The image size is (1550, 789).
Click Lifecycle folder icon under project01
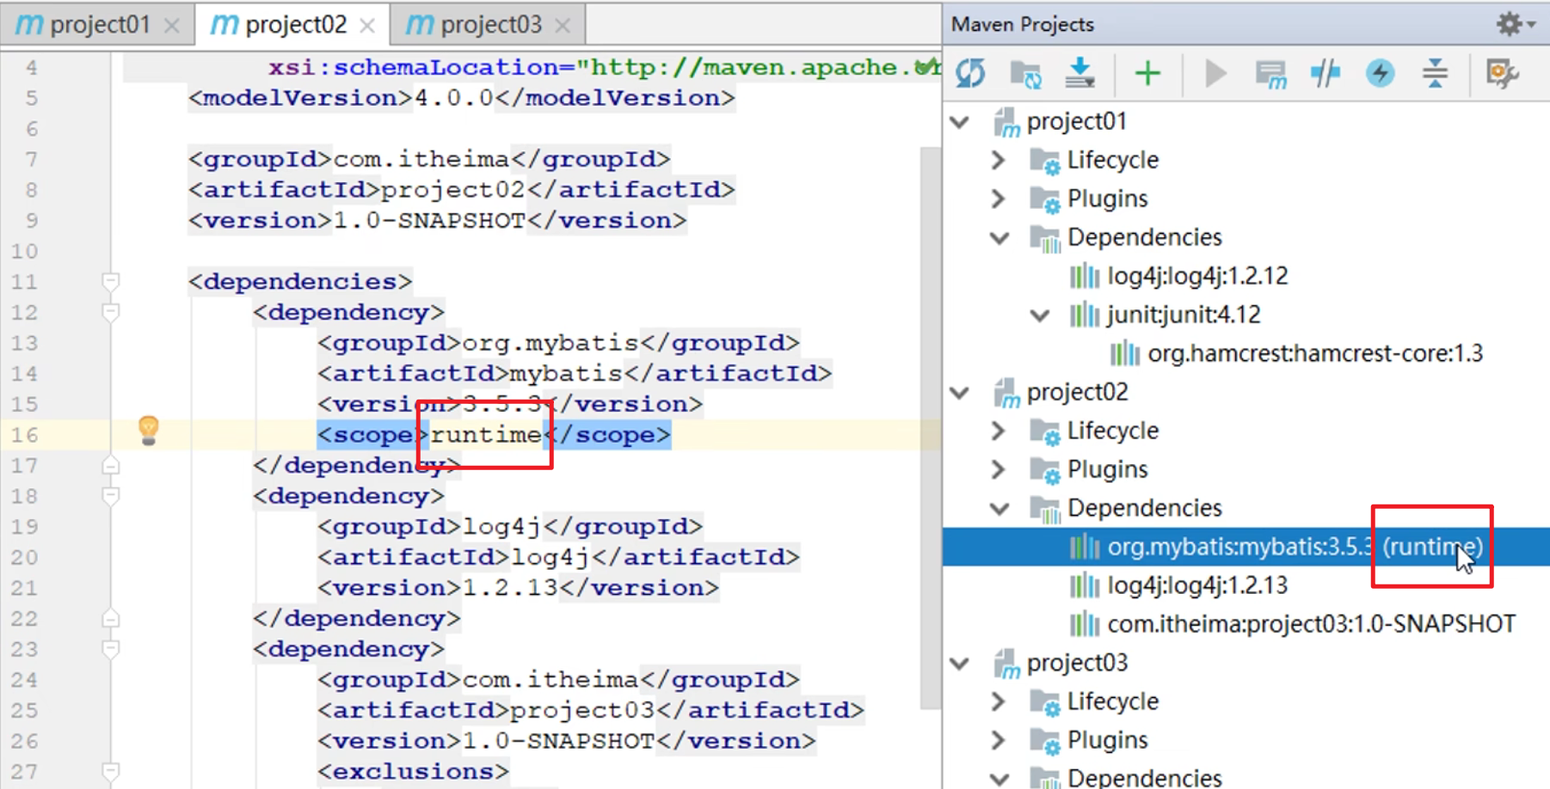coord(1045,161)
